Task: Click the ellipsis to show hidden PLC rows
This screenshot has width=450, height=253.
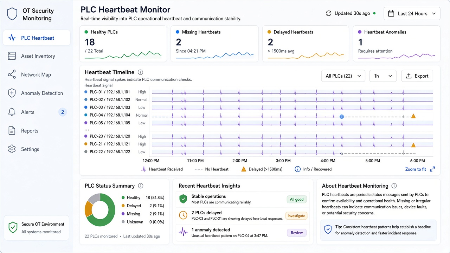Action: [x=87, y=130]
